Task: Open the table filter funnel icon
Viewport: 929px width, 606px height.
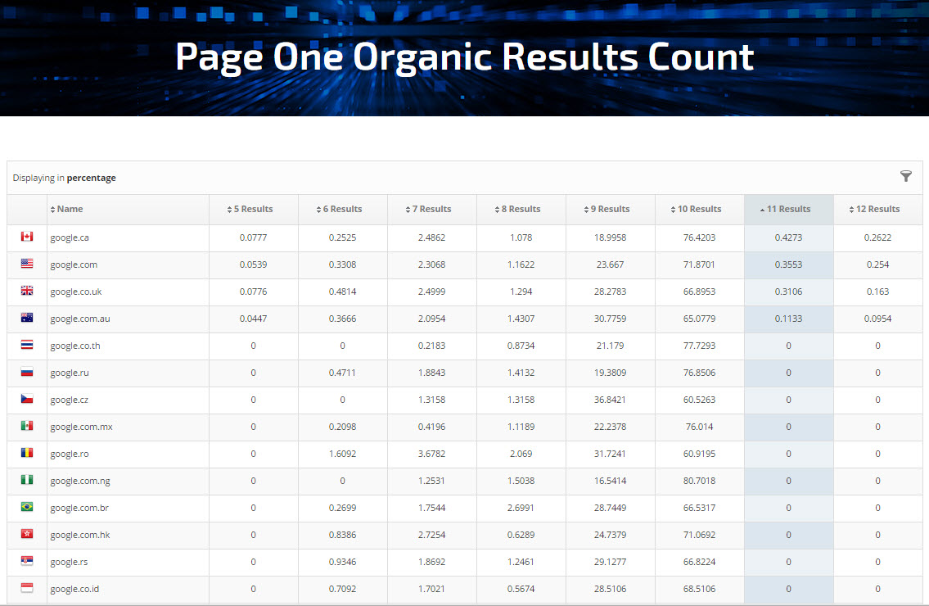Action: (x=905, y=176)
